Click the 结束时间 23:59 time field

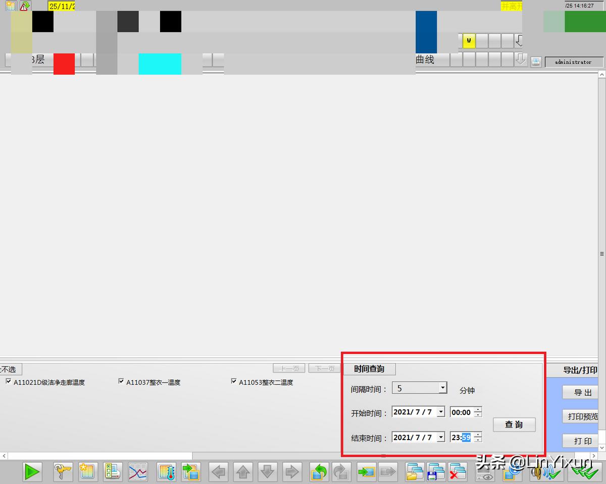point(462,437)
